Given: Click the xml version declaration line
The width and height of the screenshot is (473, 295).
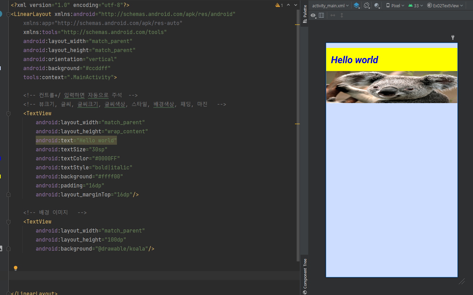Looking at the screenshot, I should (x=70, y=5).
